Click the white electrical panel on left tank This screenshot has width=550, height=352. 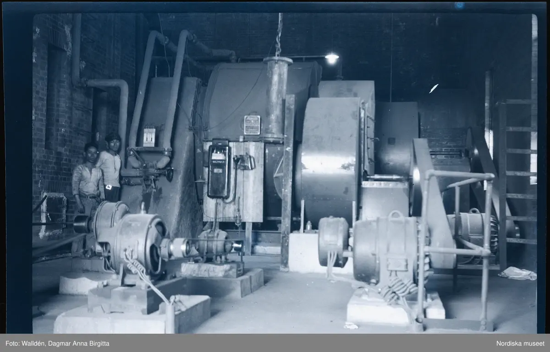tap(149, 137)
